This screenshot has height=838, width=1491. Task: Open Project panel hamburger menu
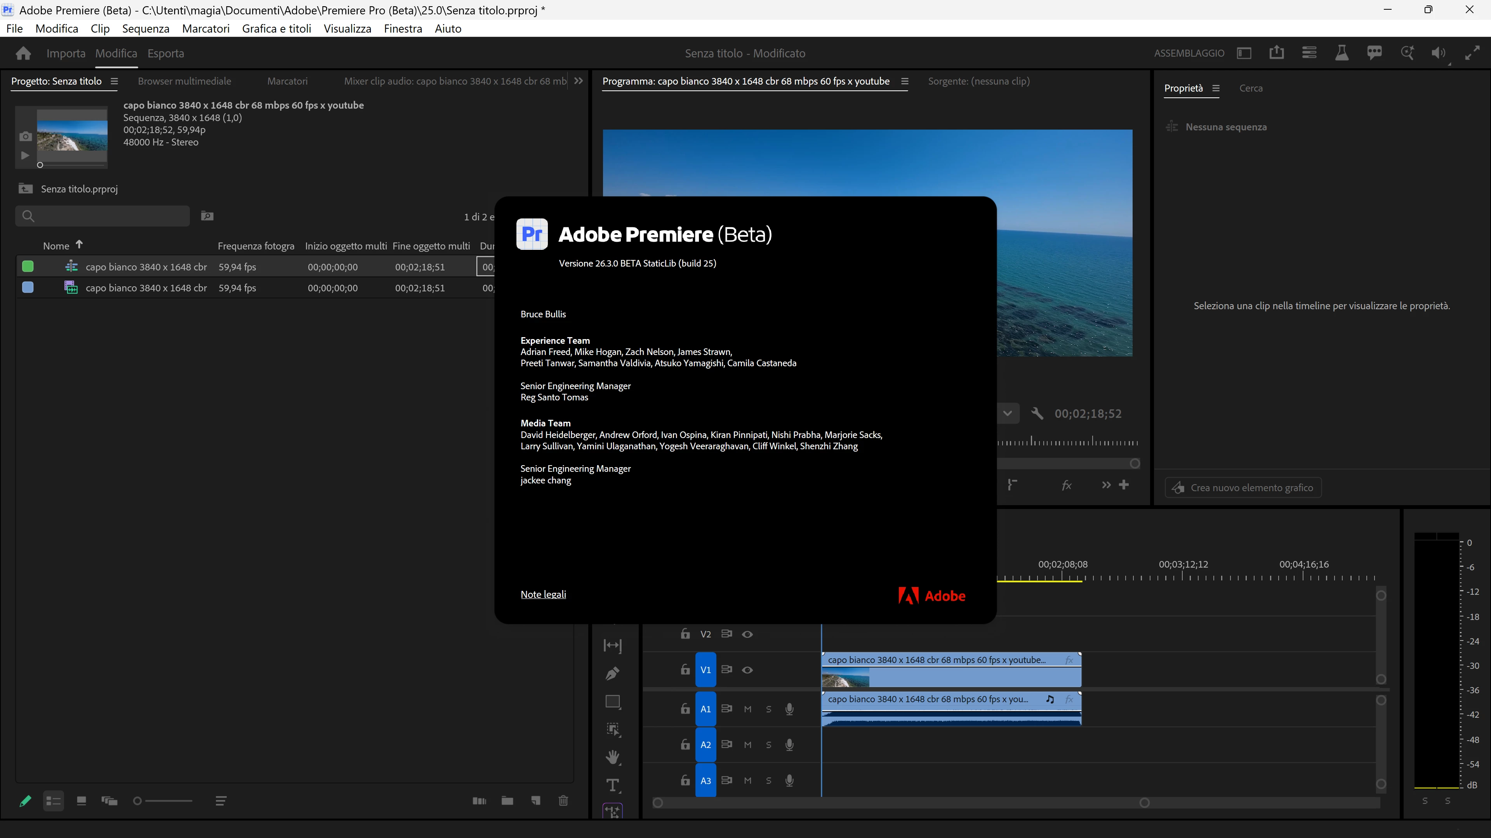coord(114,81)
